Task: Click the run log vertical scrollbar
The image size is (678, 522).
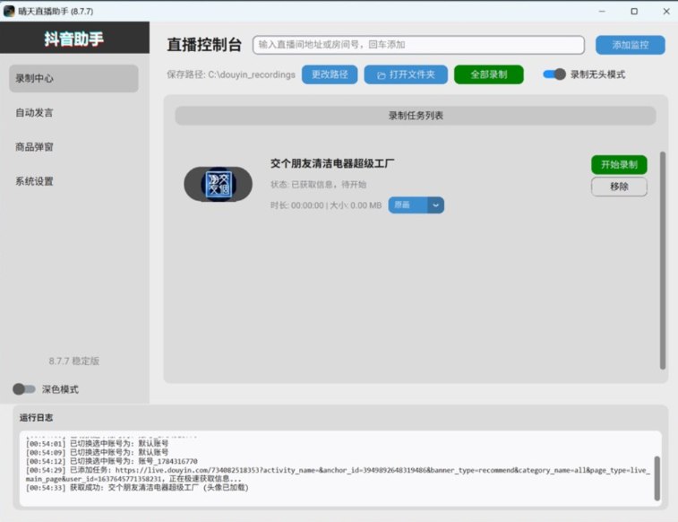Action: pos(657,478)
